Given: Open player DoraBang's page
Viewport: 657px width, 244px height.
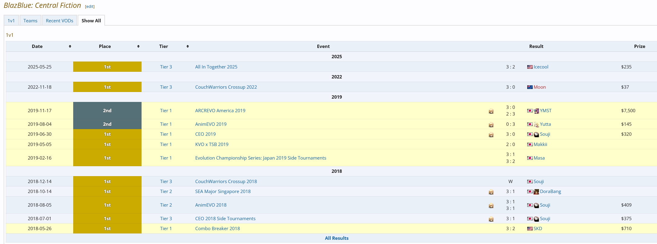Looking at the screenshot, I should pyautogui.click(x=551, y=192).
